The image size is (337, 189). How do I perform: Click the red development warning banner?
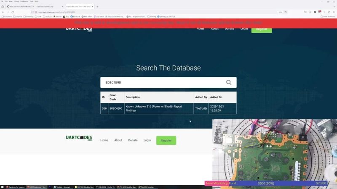[168, 23]
